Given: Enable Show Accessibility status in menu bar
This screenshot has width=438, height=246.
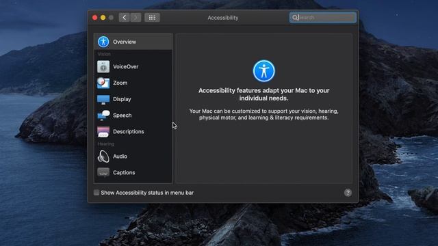Looking at the screenshot, I should pyautogui.click(x=96, y=193).
